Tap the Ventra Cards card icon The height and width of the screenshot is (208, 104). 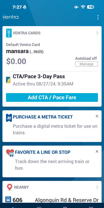pos(9,33)
